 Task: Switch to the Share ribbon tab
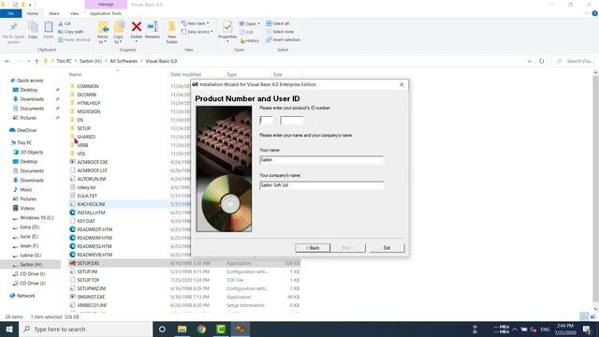point(54,14)
